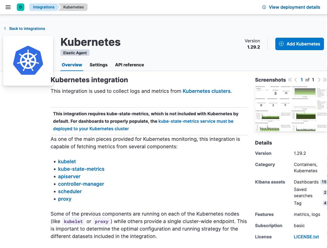Open the LICENSE.txt link
Viewport: 328px width, 248px height.
click(x=306, y=237)
